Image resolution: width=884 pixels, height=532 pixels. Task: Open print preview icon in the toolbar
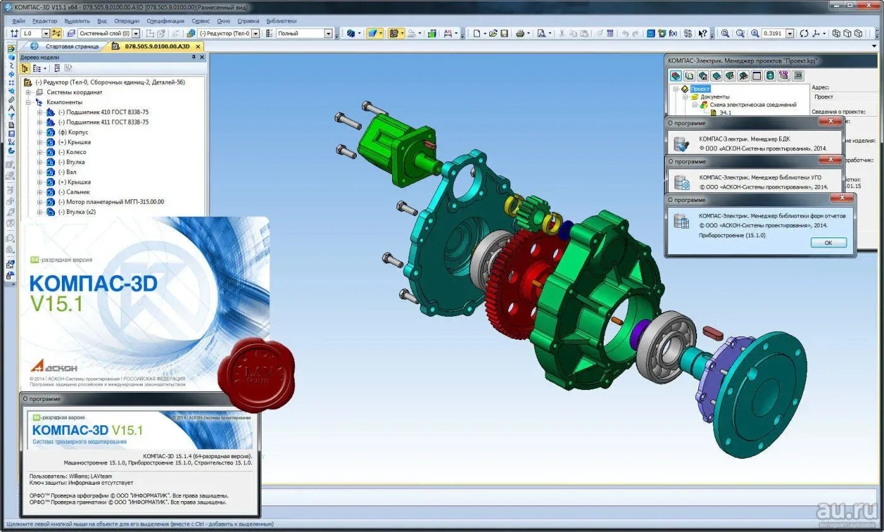click(x=541, y=33)
